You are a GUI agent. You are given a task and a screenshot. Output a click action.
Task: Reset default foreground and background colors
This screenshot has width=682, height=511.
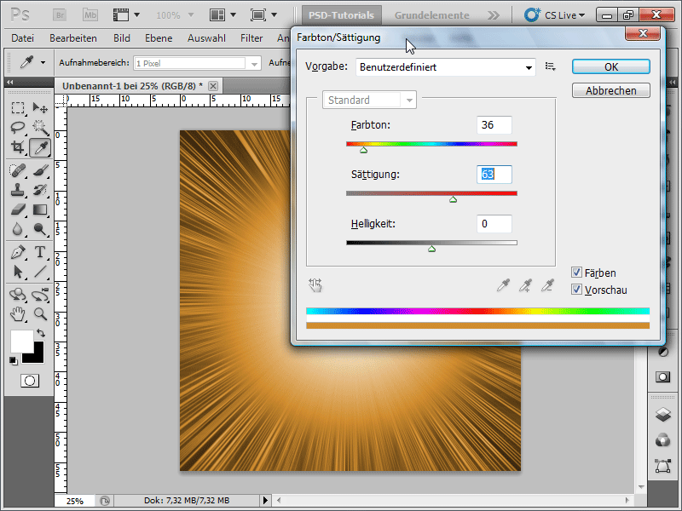[x=14, y=360]
